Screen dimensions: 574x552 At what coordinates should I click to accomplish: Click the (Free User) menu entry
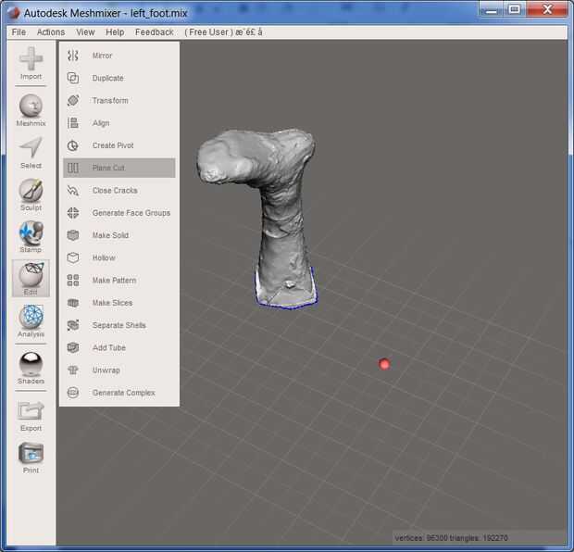tap(223, 32)
